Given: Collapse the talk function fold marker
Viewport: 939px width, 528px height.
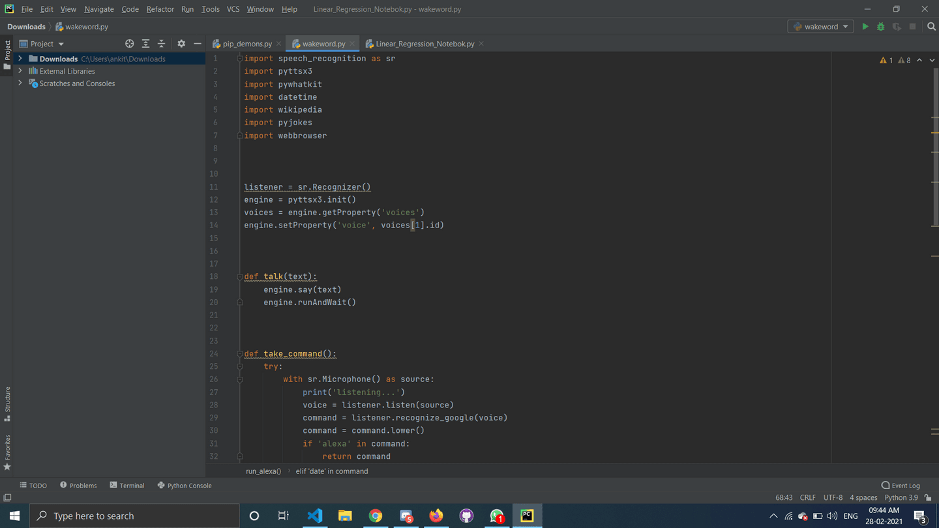Looking at the screenshot, I should pyautogui.click(x=239, y=276).
